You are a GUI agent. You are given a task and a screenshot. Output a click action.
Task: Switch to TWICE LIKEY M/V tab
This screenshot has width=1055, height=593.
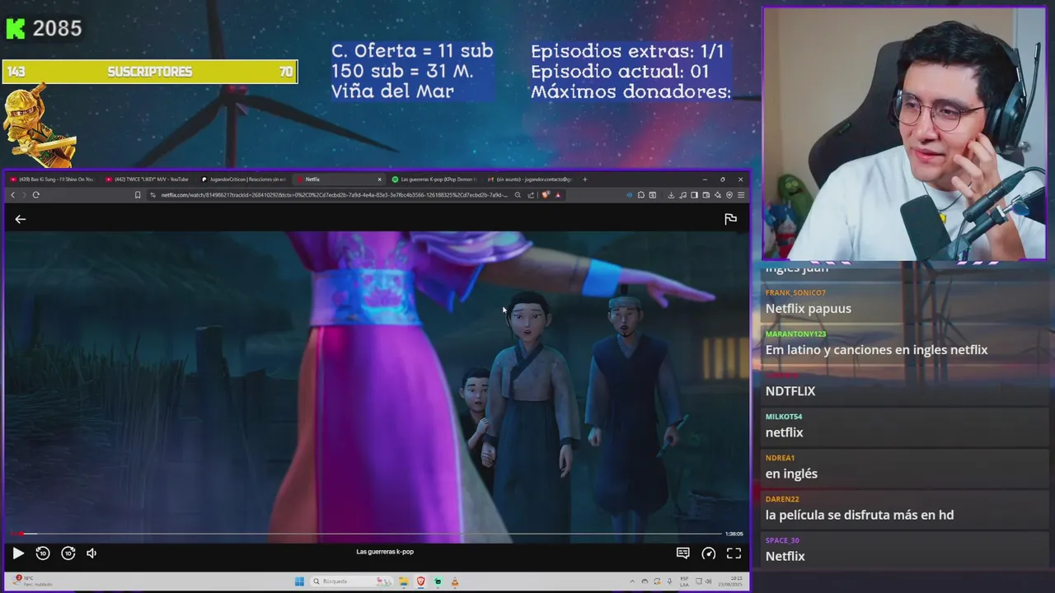(x=148, y=179)
